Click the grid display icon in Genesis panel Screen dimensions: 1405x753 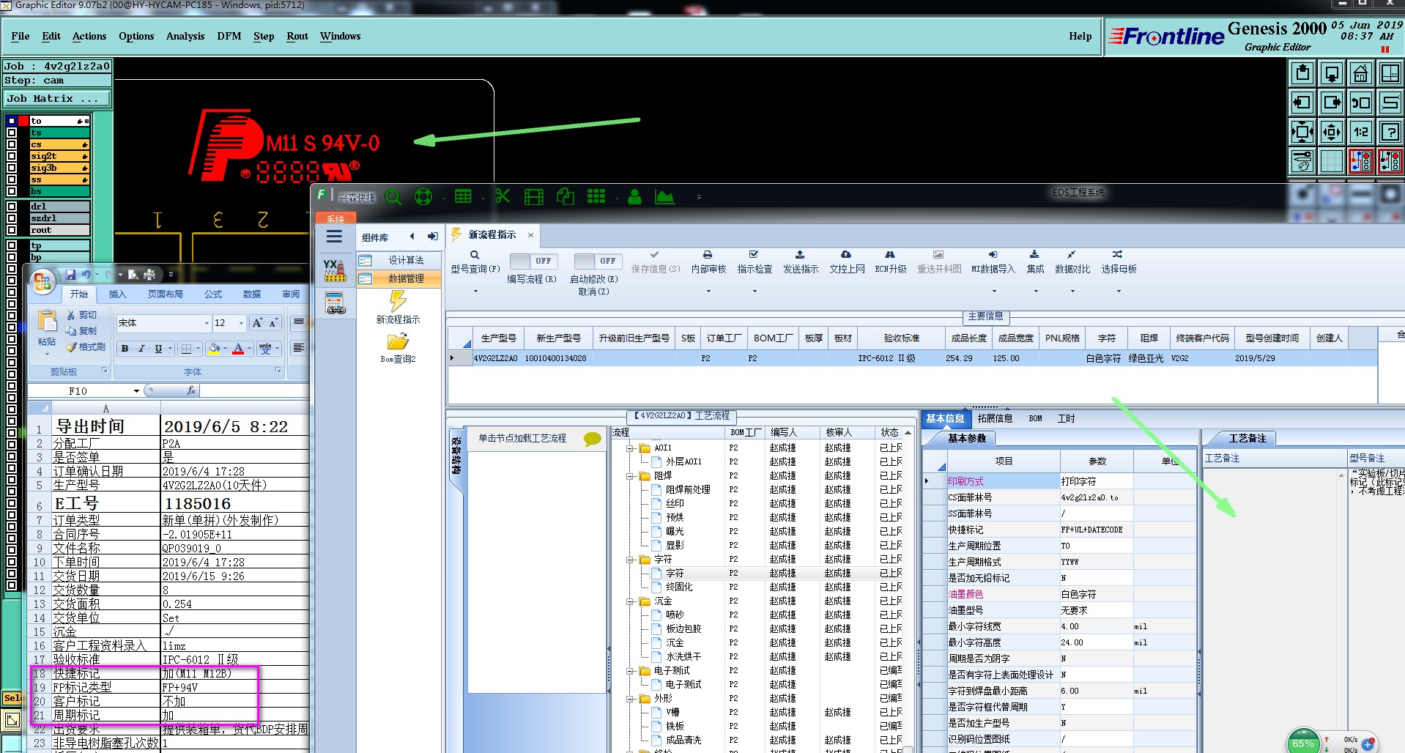(1331, 161)
